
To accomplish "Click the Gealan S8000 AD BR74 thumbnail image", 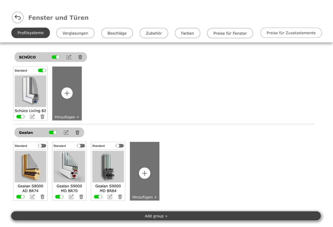I will (30, 166).
